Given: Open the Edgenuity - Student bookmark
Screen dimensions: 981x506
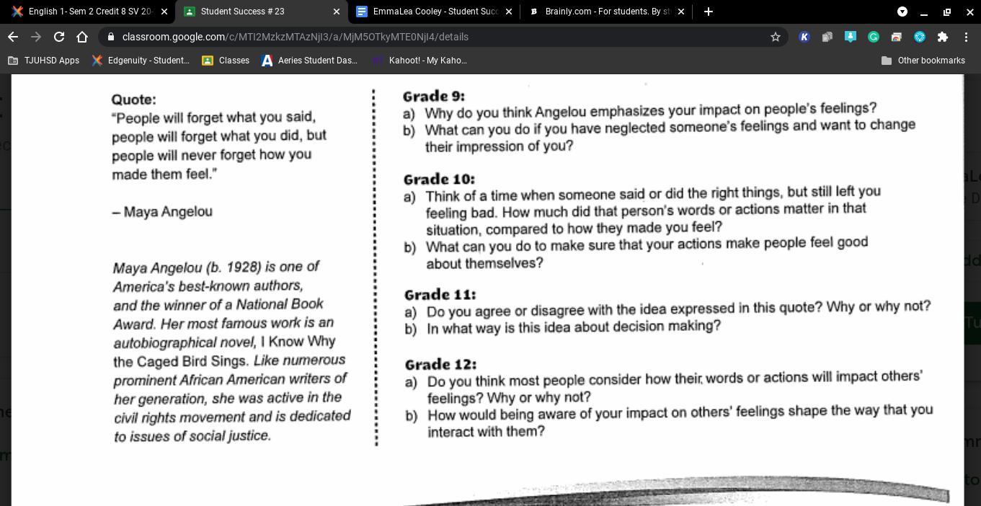Looking at the screenshot, I should coord(141,61).
